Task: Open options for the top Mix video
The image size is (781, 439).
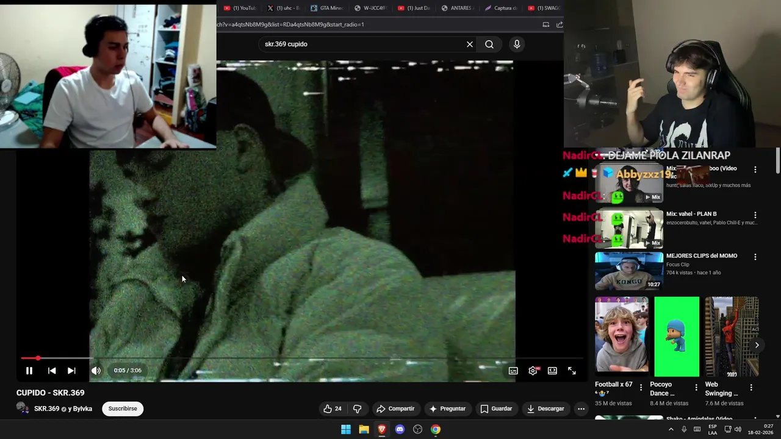Action: click(755, 170)
